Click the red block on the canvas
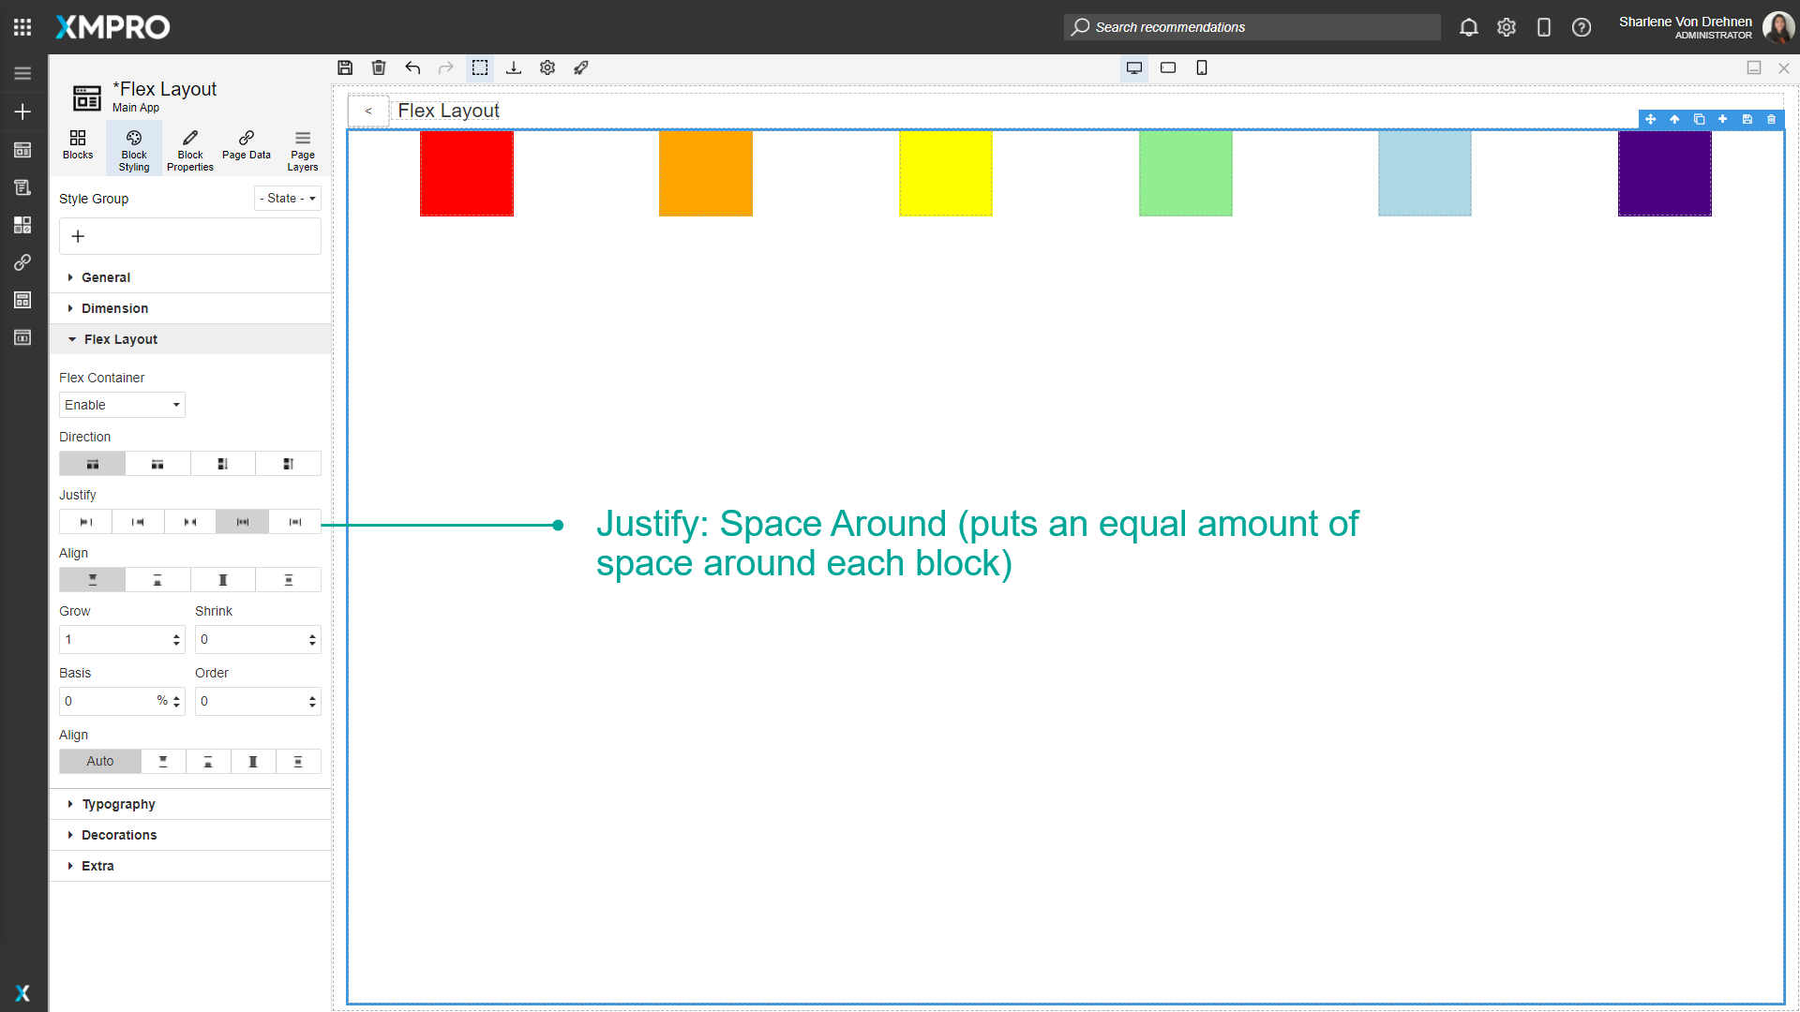 point(467,173)
